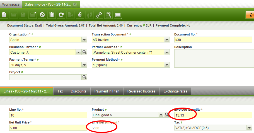254x133 pixels.
Task: Click the Payment Complete: No text
Action: coord(173,25)
